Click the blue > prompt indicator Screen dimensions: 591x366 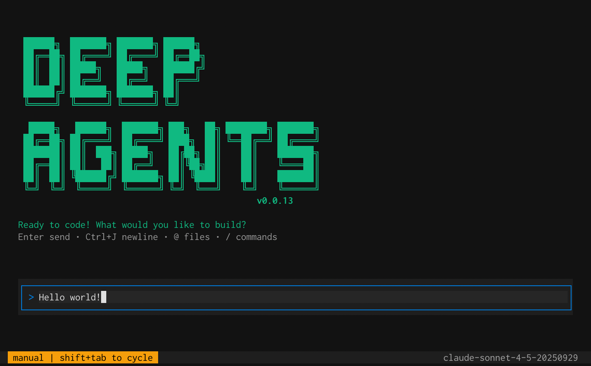click(x=31, y=297)
